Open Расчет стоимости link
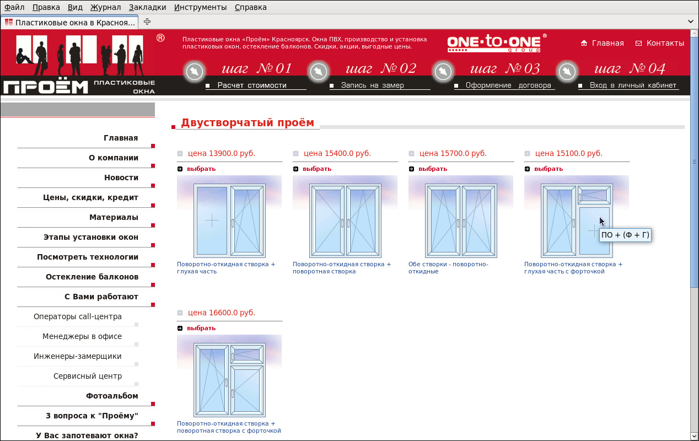This screenshot has height=441, width=699. click(252, 85)
